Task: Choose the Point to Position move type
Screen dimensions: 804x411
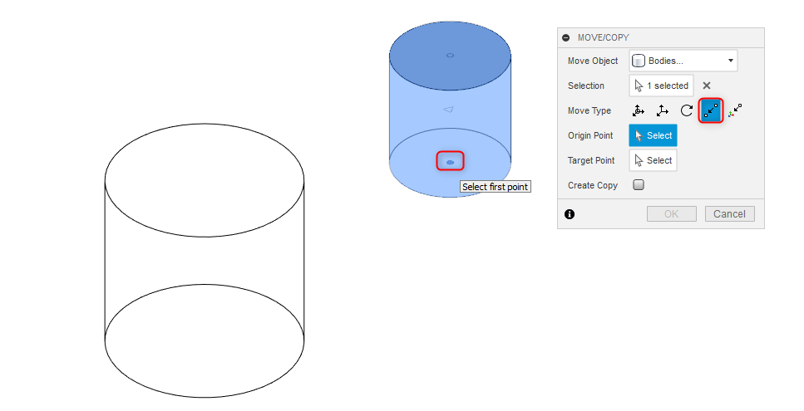Action: (x=735, y=110)
